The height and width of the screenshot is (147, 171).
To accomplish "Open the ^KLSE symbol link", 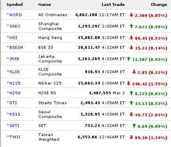I will pyautogui.click(x=13, y=72).
